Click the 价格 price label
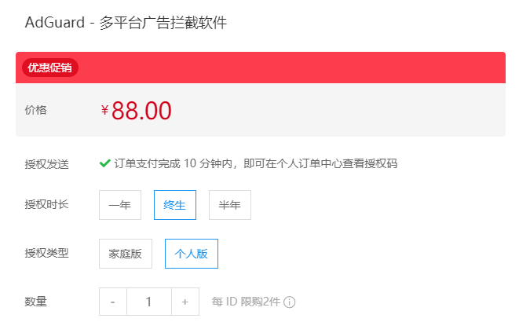 tap(36, 110)
